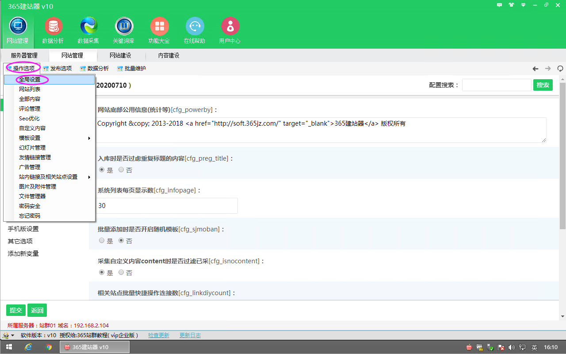Click the skin shirt icon in title bar
The width and height of the screenshot is (566, 354).
click(512, 5)
